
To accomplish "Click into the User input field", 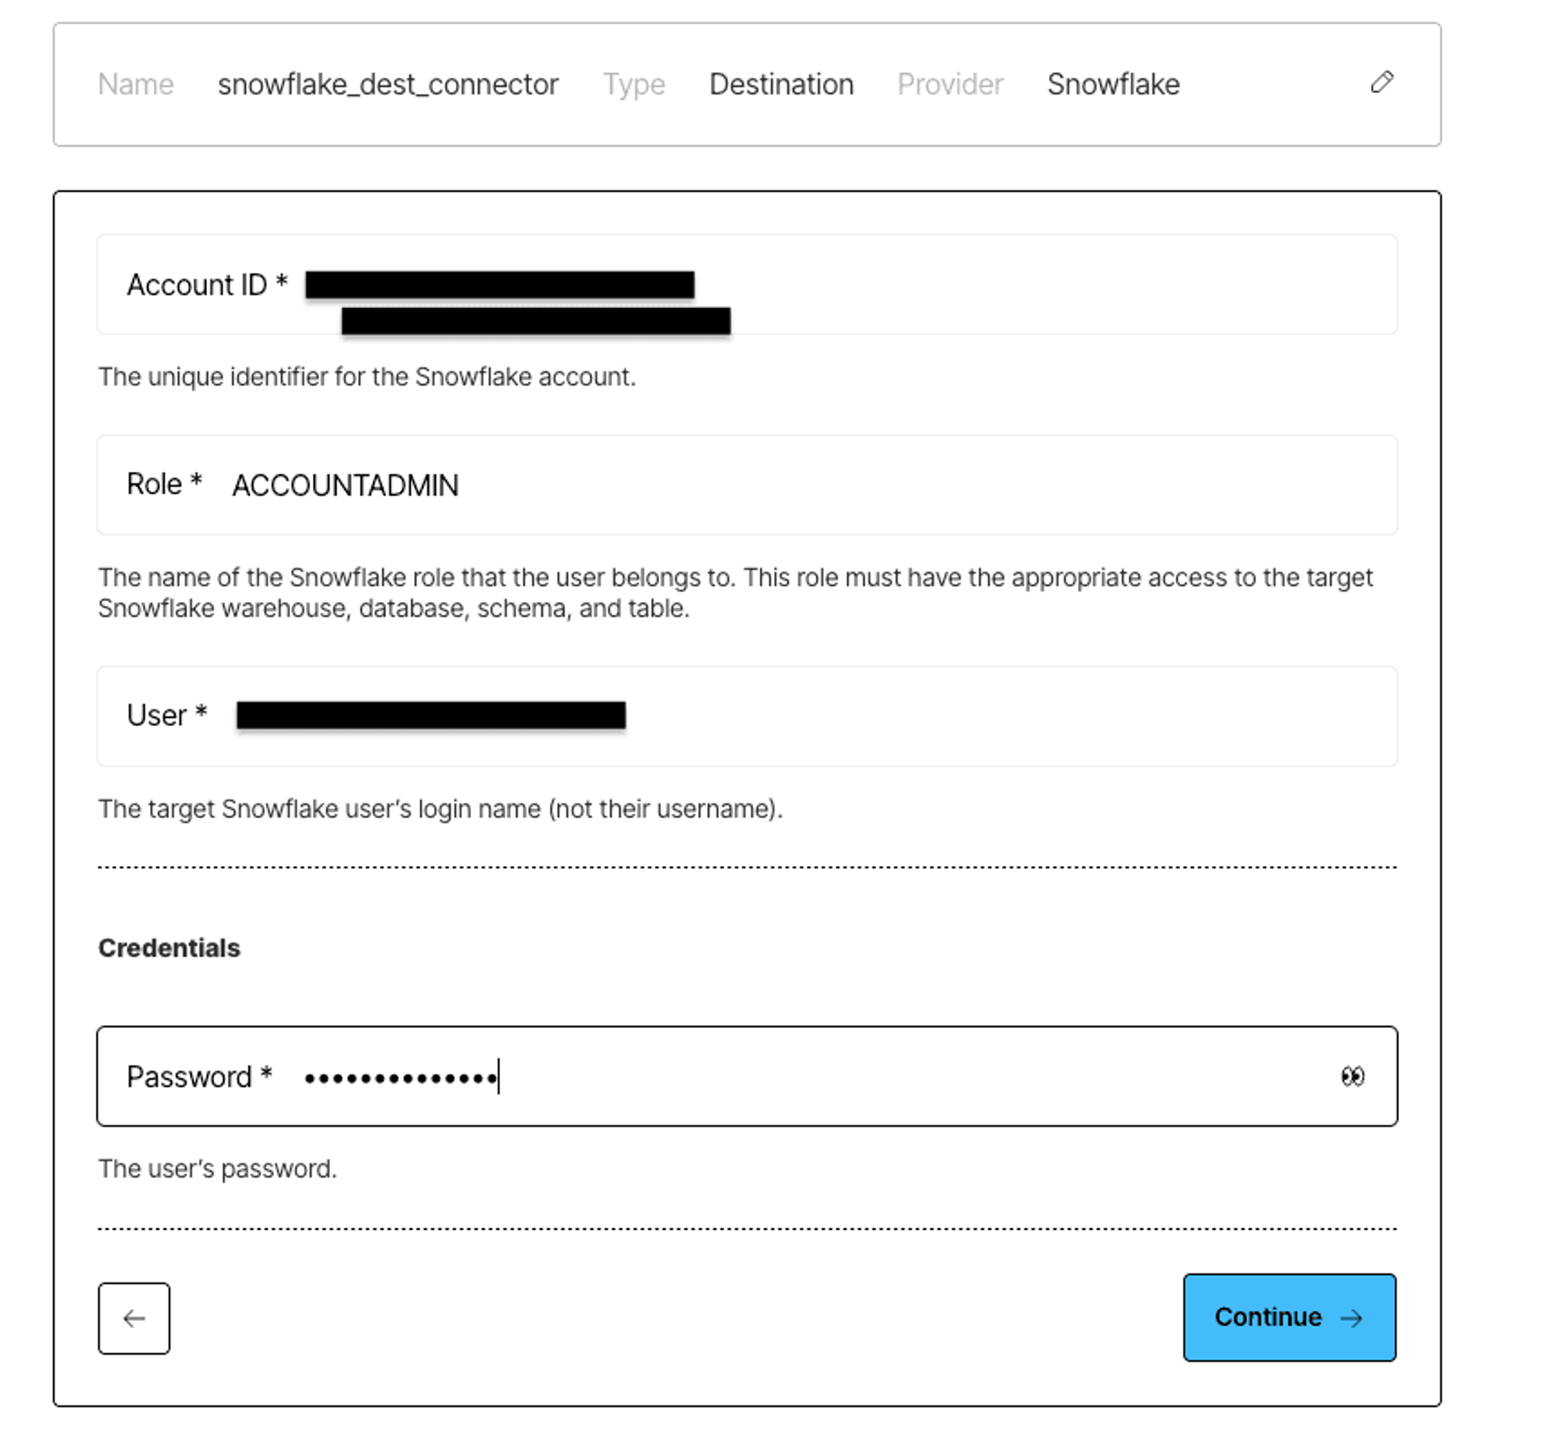I will tap(747, 716).
